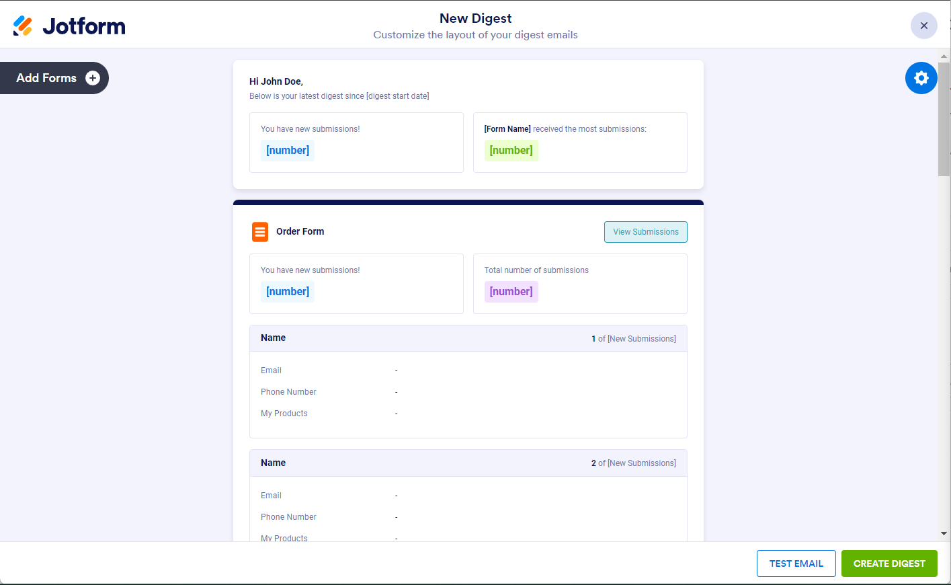Open digest settings gear icon

921,78
